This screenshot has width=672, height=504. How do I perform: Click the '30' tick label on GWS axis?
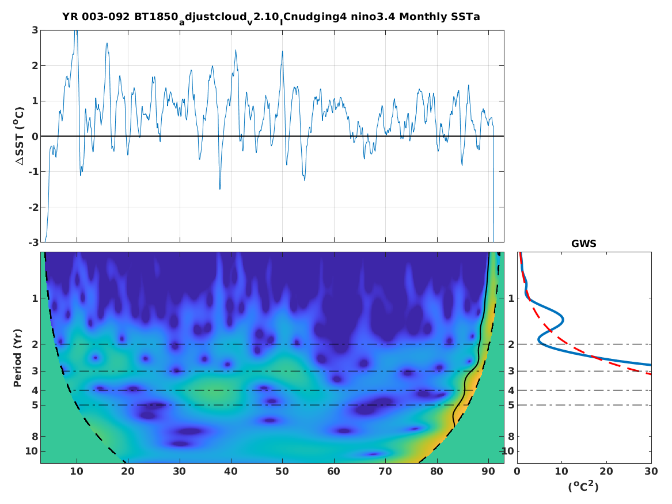pos(651,471)
